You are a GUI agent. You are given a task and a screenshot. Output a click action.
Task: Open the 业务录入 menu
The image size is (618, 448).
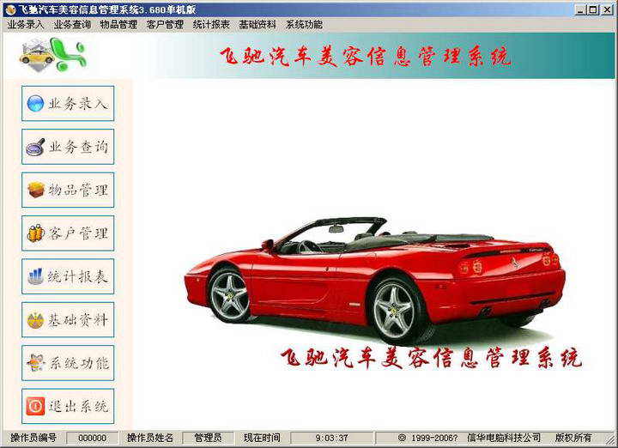[x=26, y=24]
